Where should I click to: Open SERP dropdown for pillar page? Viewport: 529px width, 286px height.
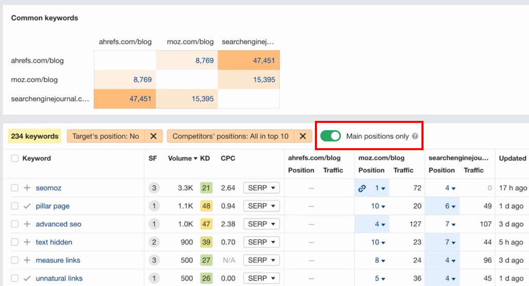click(x=261, y=206)
